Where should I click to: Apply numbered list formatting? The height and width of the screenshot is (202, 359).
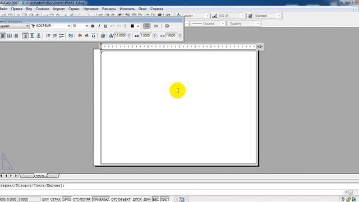click(x=48, y=36)
